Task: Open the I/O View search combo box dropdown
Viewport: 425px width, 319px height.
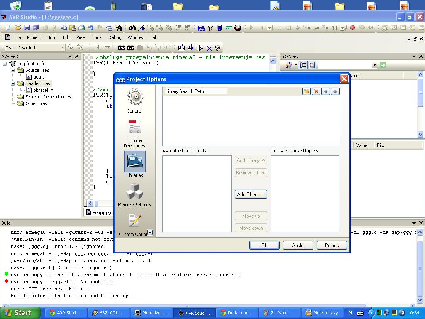Action: point(374,65)
